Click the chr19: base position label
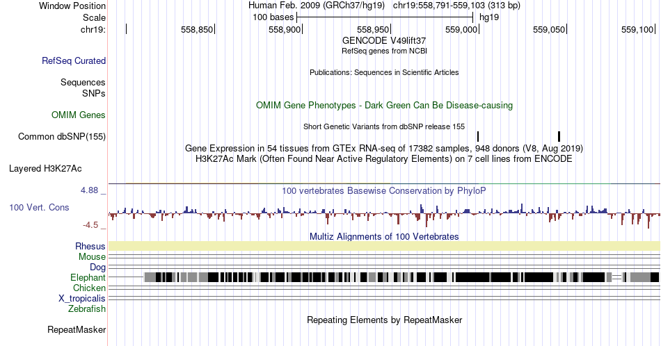The height and width of the screenshot is (346, 661). [93, 29]
